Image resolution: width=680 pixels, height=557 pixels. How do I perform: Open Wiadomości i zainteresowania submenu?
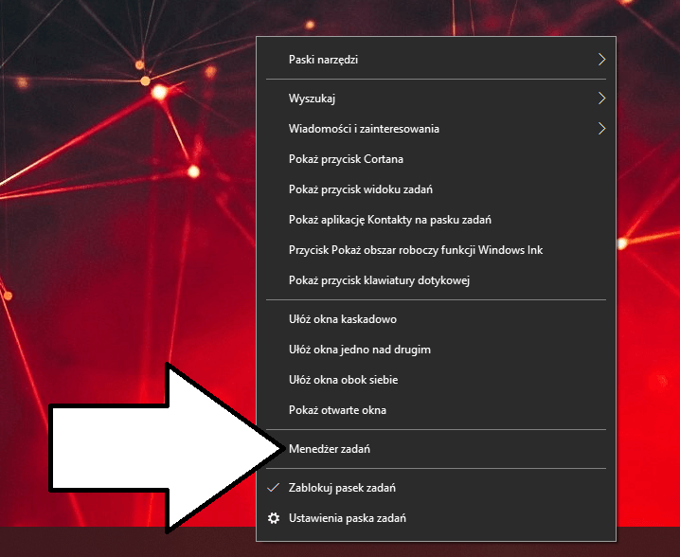[436, 129]
